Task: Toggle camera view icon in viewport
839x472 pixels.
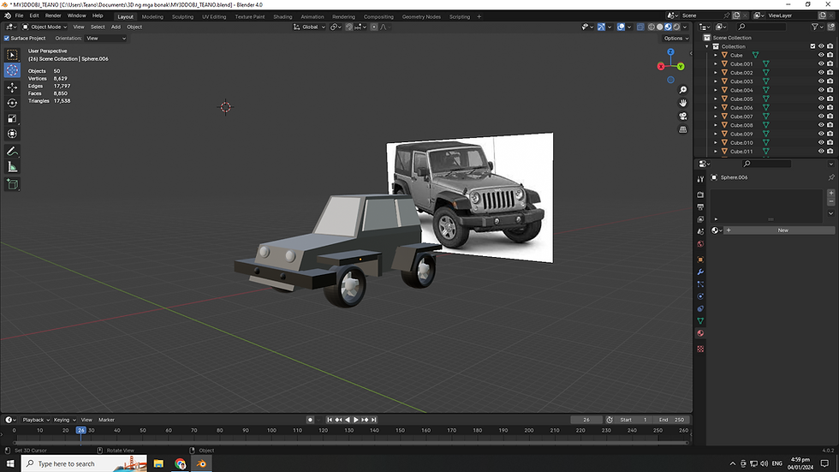Action: [x=683, y=117]
